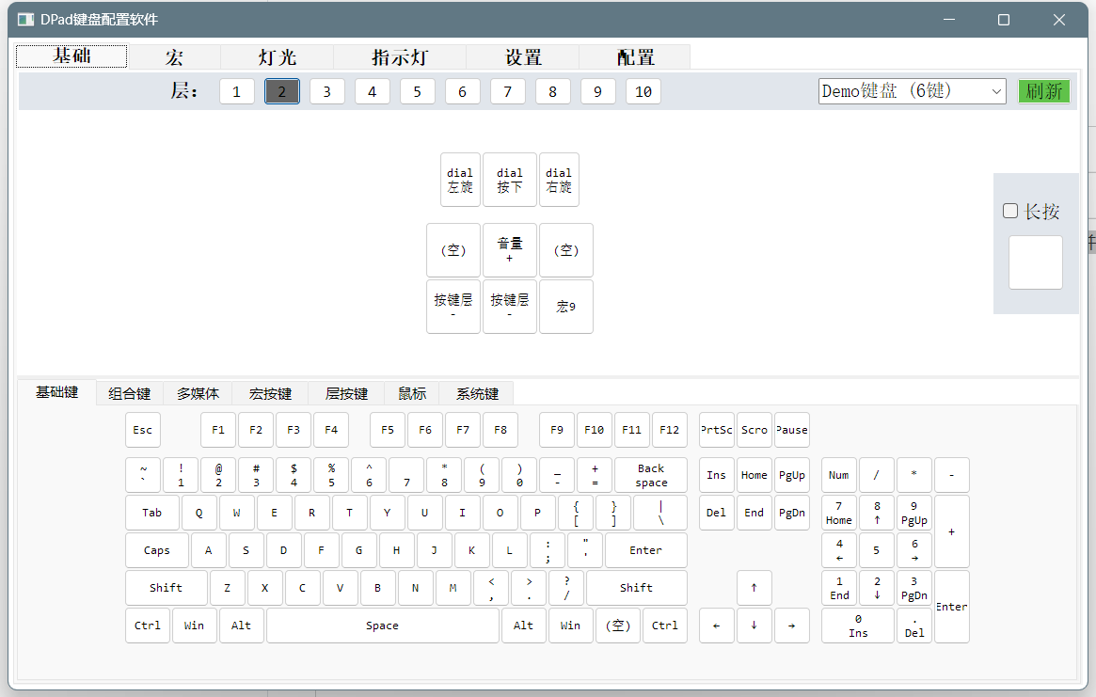This screenshot has height=697, width=1096.
Task: Click the left arrow key button
Action: click(x=717, y=626)
